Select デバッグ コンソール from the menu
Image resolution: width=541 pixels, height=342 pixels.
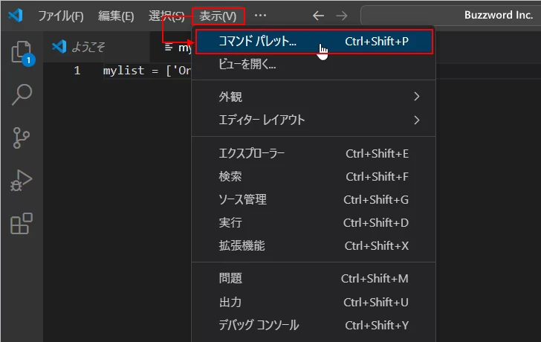tap(314, 325)
